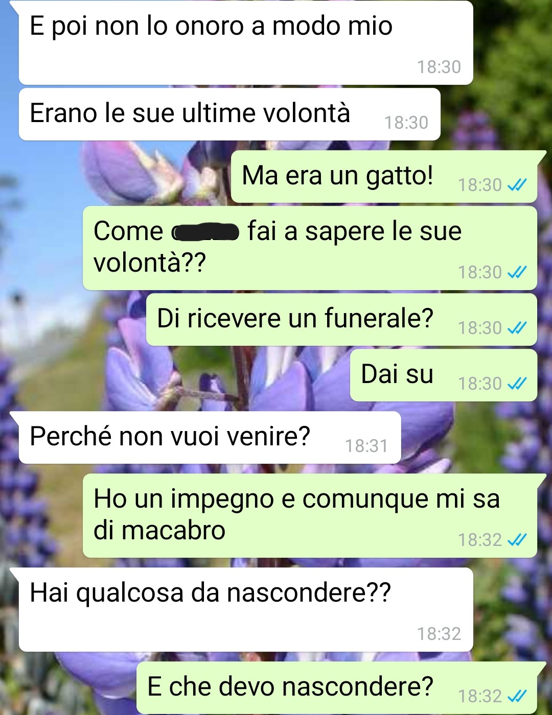552x715 pixels.
Task: Tap blue ticks on 'Di ricevere un funerale?' message
Action: pos(517,328)
